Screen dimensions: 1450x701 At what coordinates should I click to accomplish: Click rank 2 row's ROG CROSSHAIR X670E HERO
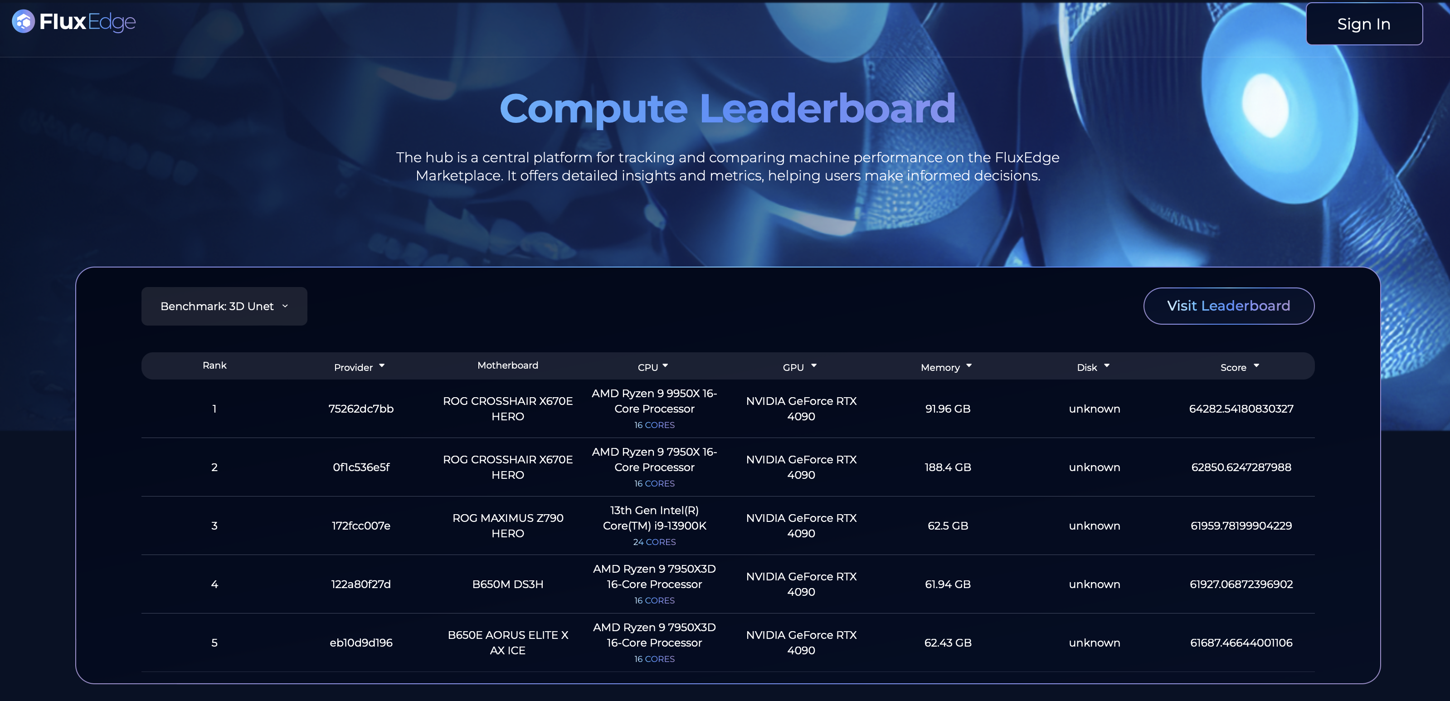tap(508, 467)
